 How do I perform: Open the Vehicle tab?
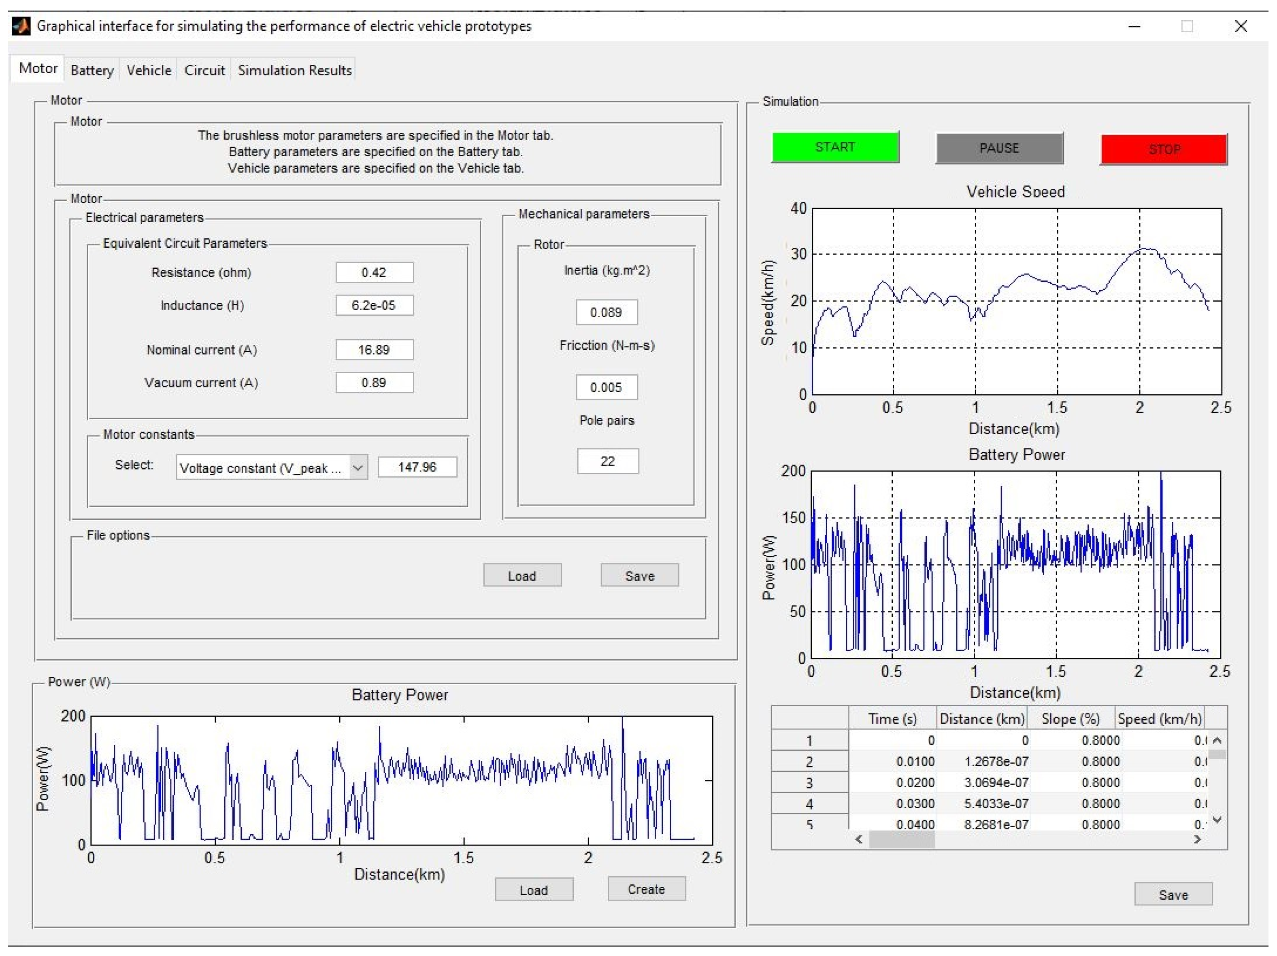[x=149, y=70]
